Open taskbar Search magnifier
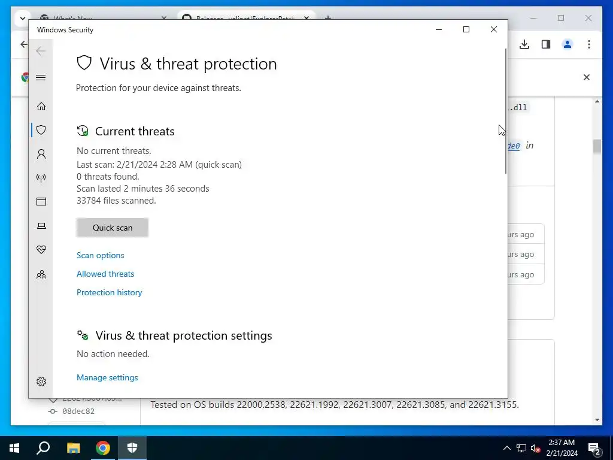 point(43,448)
